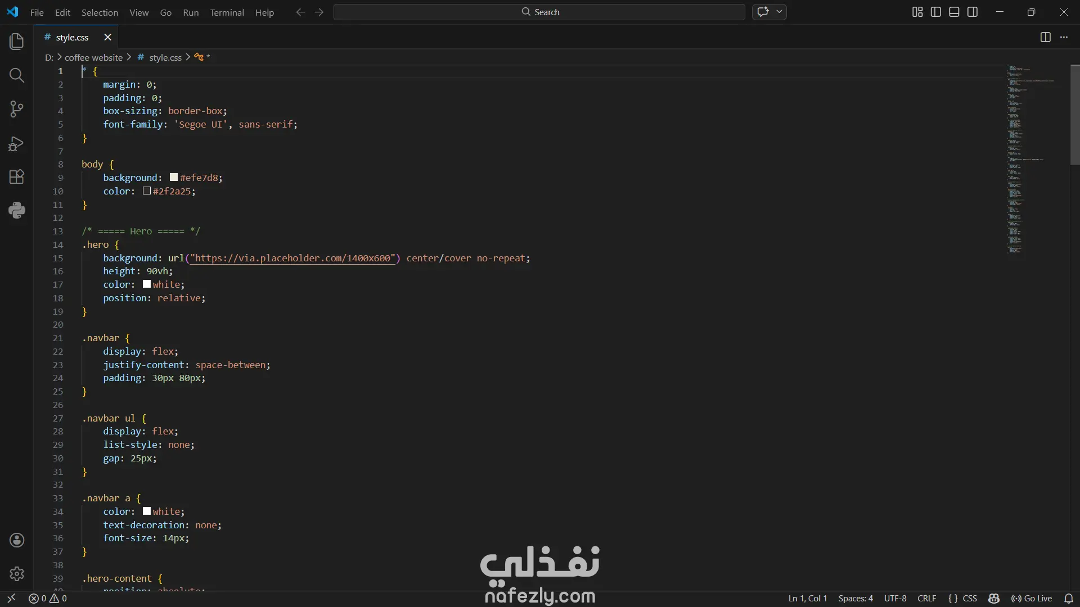Toggle the bottom panel layout button
The image size is (1080, 607).
click(x=954, y=12)
